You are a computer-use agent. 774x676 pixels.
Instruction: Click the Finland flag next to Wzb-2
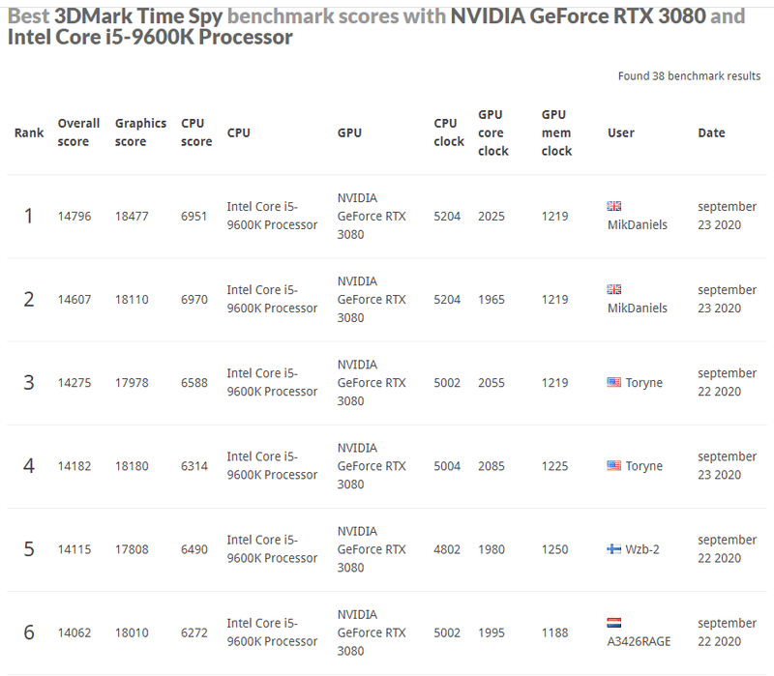(x=613, y=548)
